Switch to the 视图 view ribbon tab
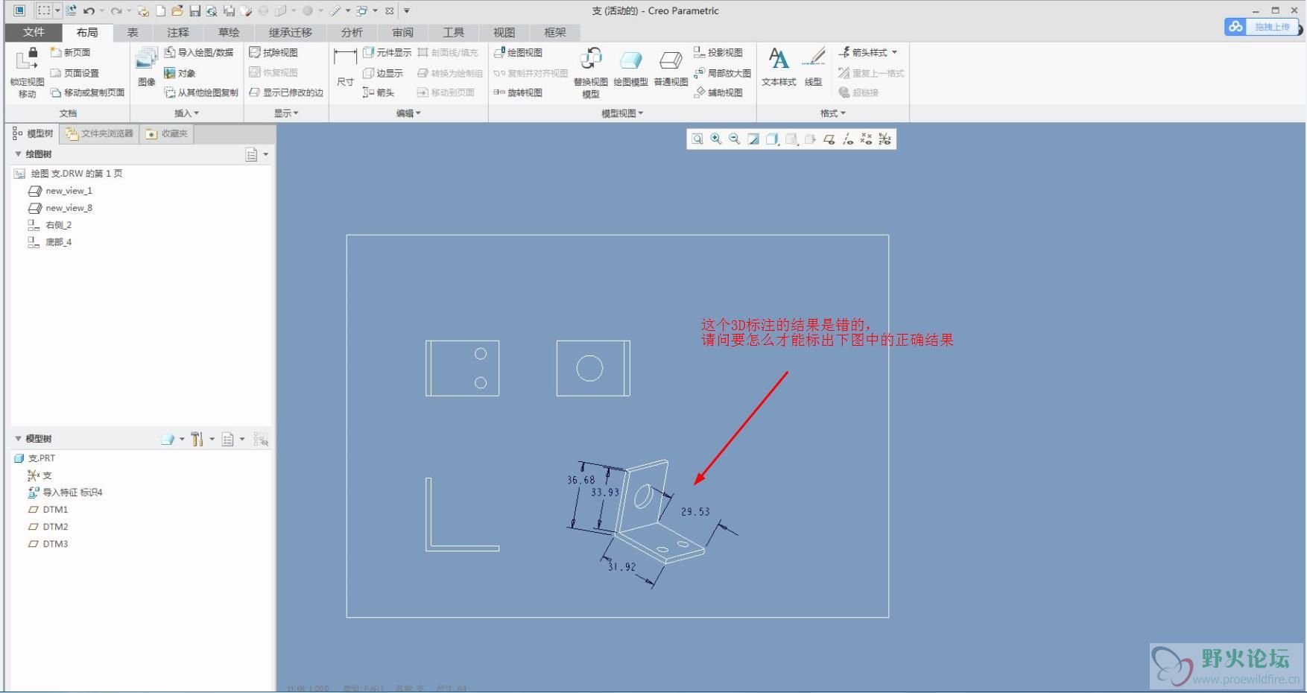Image resolution: width=1307 pixels, height=693 pixels. pyautogui.click(x=504, y=32)
